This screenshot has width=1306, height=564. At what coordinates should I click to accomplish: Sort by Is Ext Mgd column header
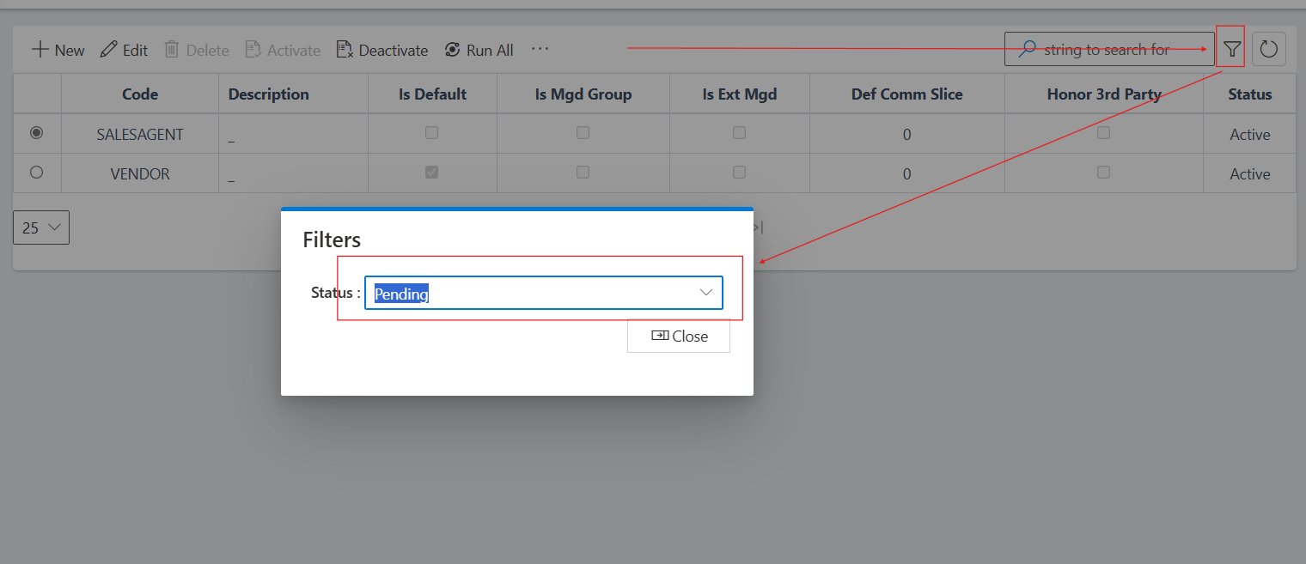click(740, 94)
